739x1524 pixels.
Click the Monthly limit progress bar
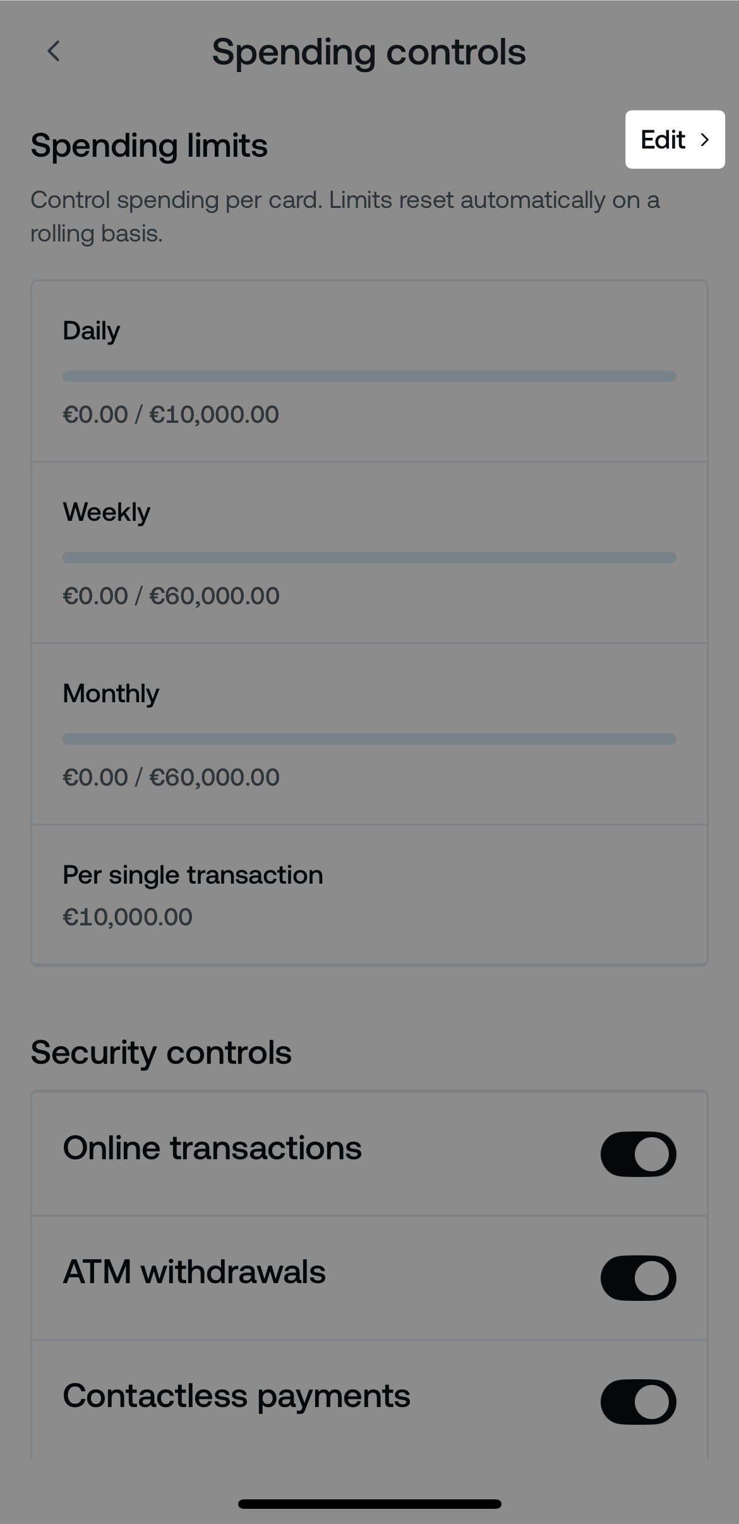coord(369,739)
